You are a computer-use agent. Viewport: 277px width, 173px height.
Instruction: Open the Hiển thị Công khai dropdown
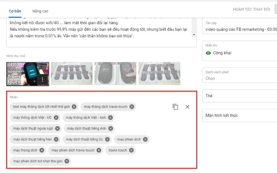pos(240,51)
